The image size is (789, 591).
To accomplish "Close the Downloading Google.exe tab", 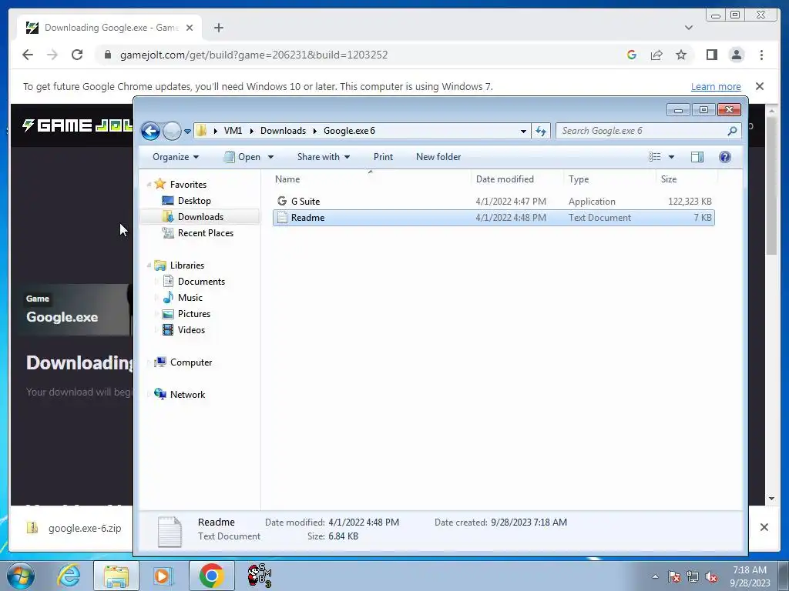I will click(x=190, y=28).
